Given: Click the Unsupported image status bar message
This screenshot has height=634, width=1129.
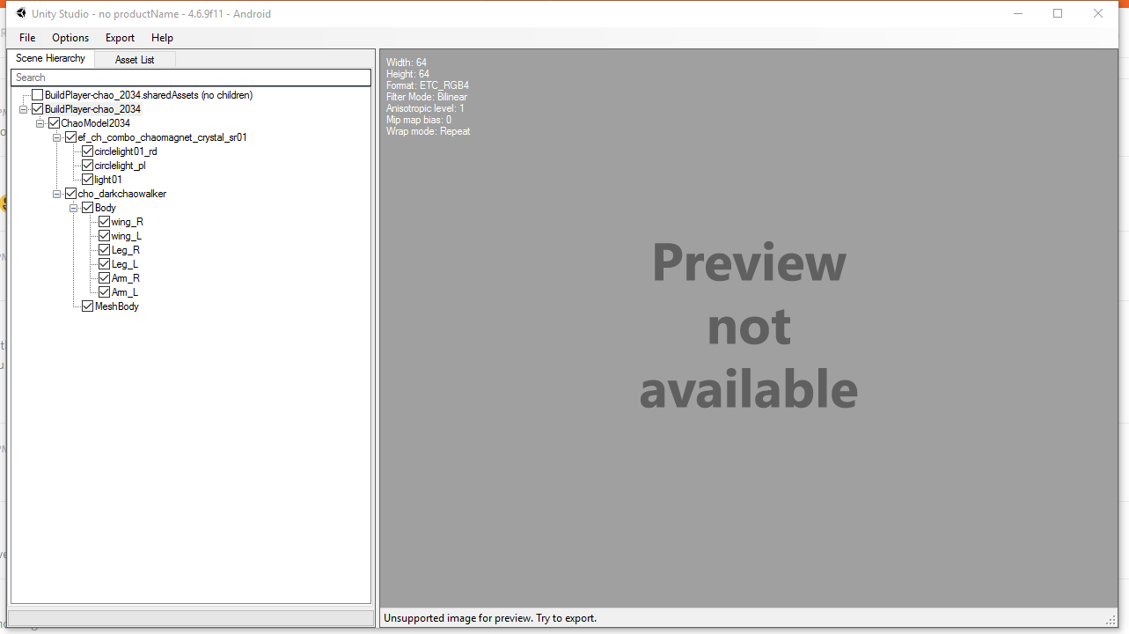Looking at the screenshot, I should pos(490,618).
